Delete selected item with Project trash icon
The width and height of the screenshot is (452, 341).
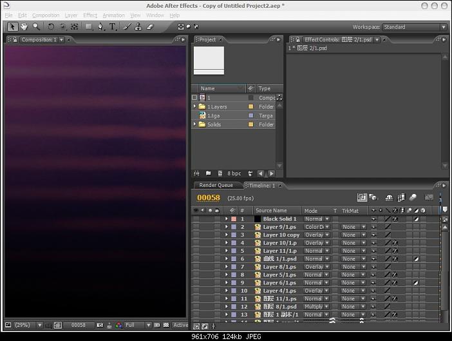[250, 173]
